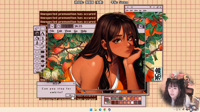Open the Help menu in back window

[x=145, y=10]
